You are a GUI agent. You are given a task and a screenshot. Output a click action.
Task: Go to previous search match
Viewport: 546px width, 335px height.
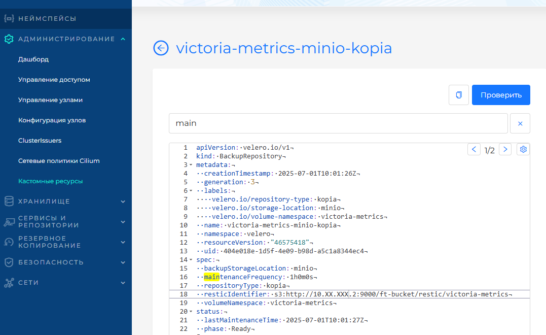click(x=474, y=149)
